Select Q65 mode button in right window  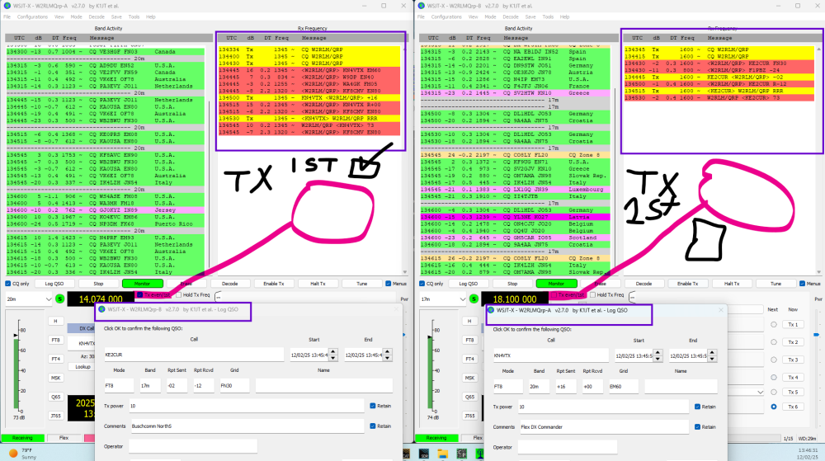pyautogui.click(x=469, y=397)
